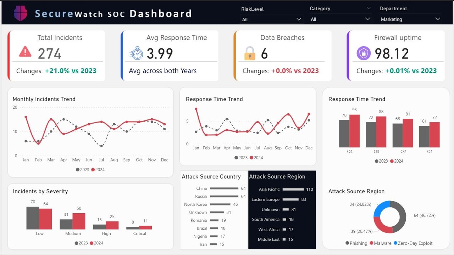Viewport: 454px width, 255px height.
Task: Click the padlock Data Breaches icon
Action: 250,53
